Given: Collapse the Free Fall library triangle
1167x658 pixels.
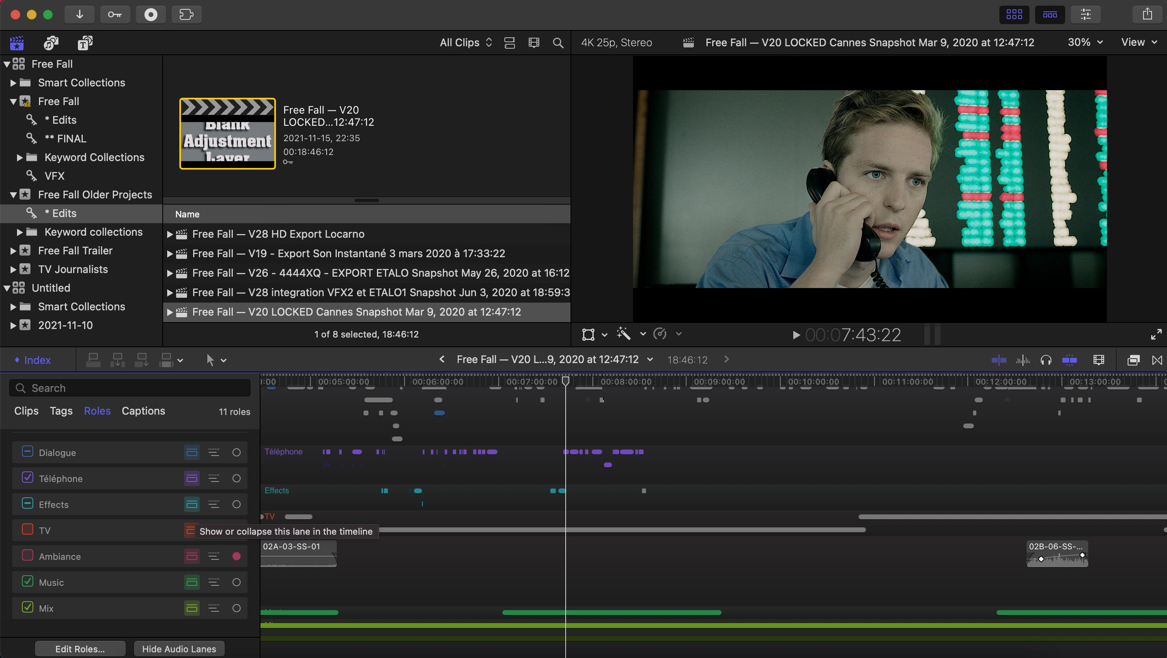Looking at the screenshot, I should point(7,65).
